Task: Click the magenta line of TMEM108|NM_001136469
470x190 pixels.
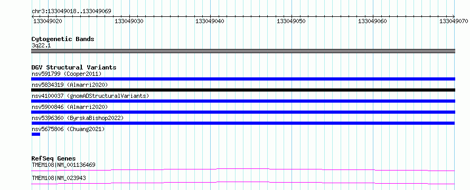Action: [243, 169]
